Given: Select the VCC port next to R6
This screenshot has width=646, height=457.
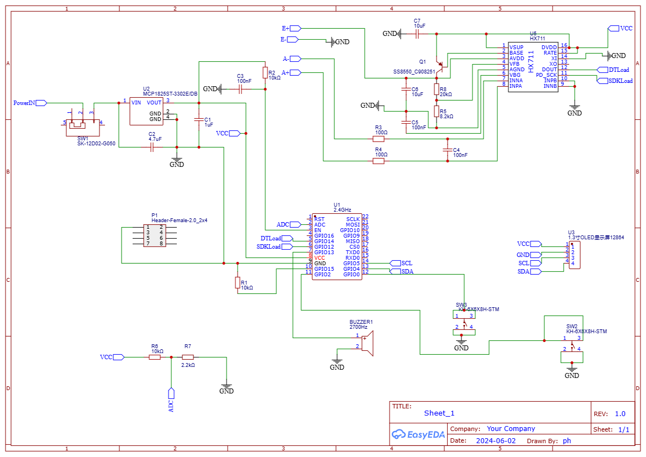Looking at the screenshot, I should point(112,358).
